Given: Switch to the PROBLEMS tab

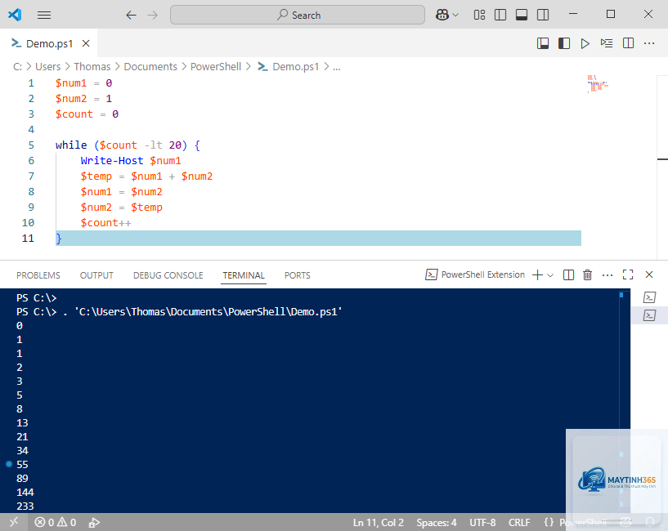Looking at the screenshot, I should 38,275.
